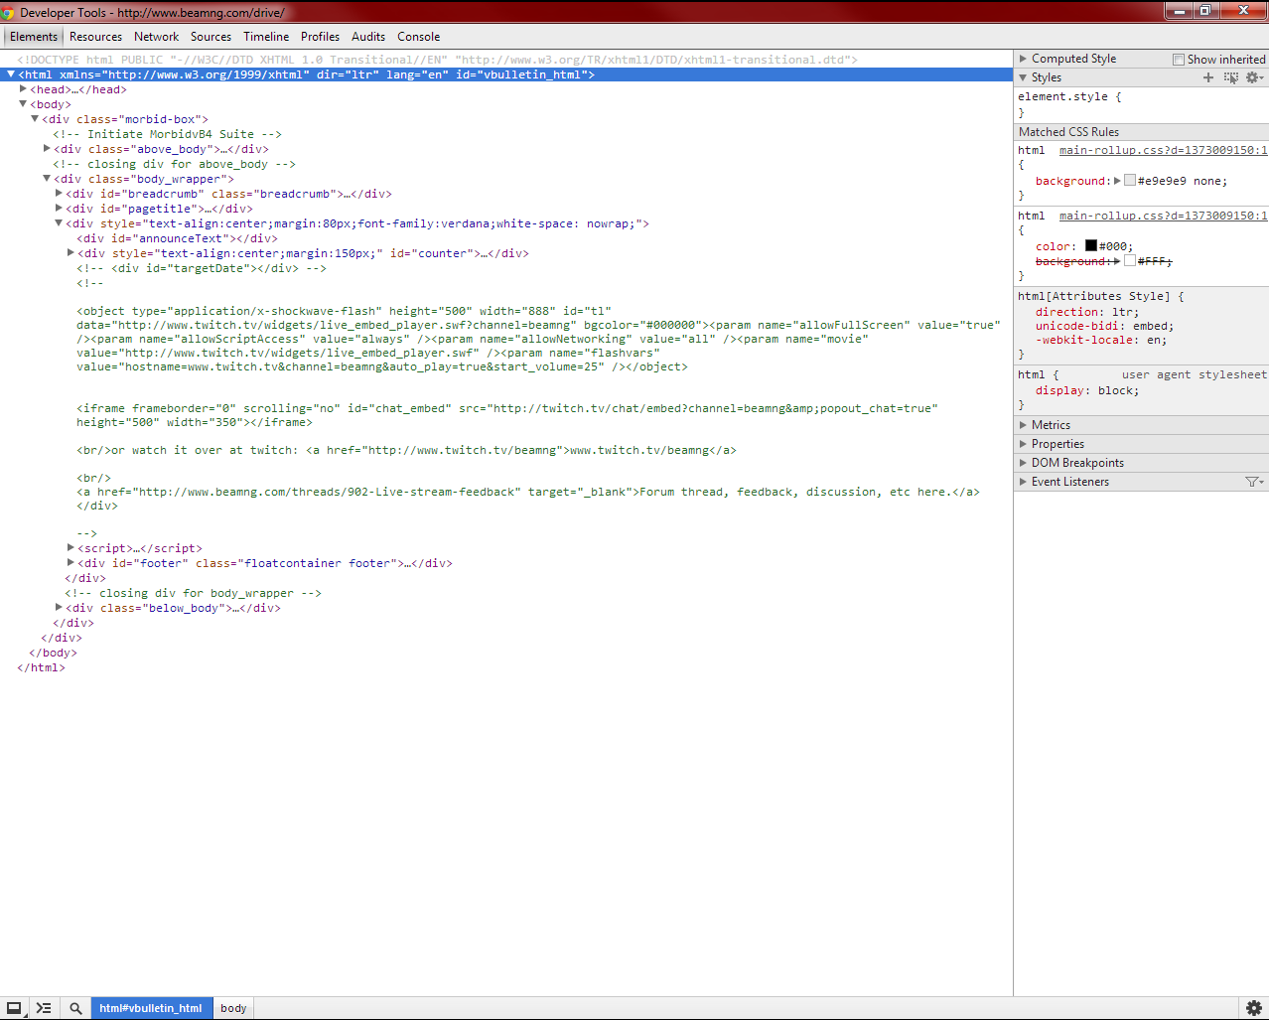Click the black #000 color swatch

(1091, 245)
